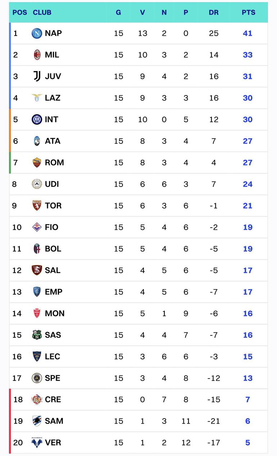
Task: Sort by DR column header
Action: [214, 12]
